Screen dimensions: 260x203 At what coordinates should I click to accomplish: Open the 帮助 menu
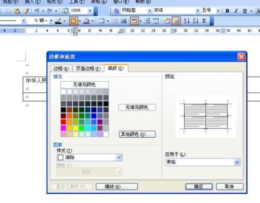coord(143,2)
